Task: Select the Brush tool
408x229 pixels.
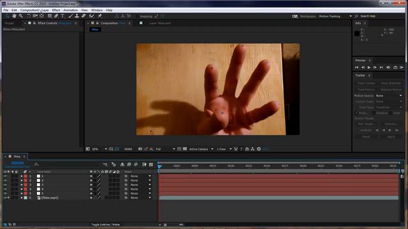Action: pyautogui.click(x=70, y=16)
